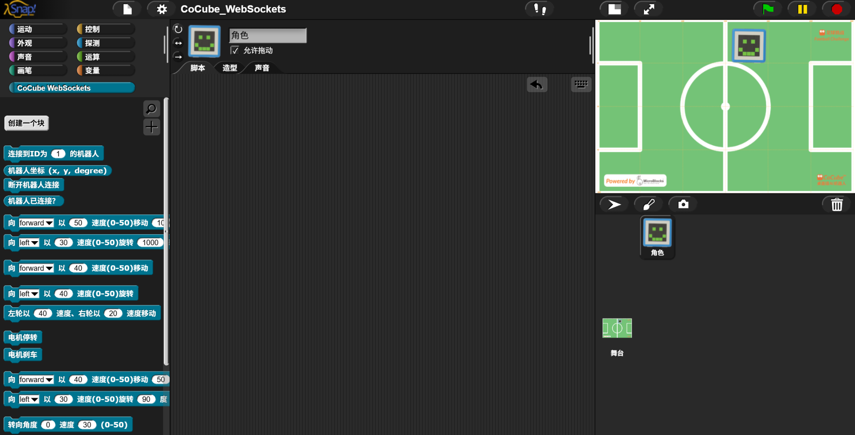Viewport: 855px width, 435px height.
Task: Click the undo arrow in scripting area
Action: click(x=537, y=85)
